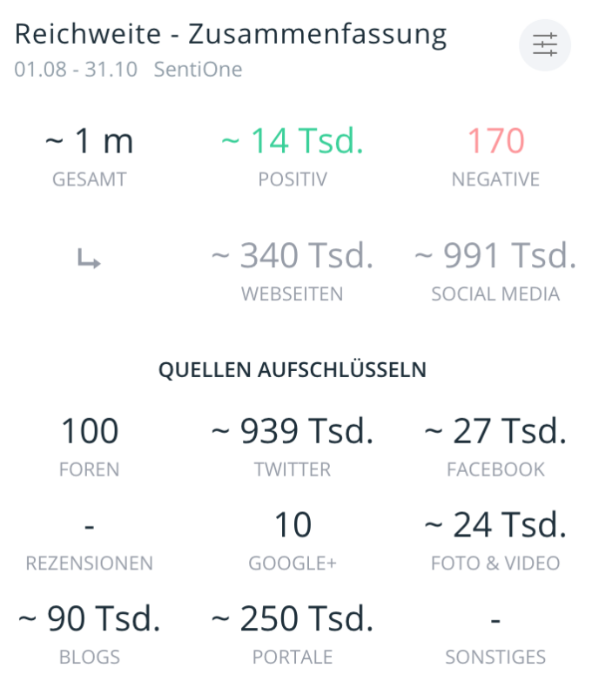
Task: Select the Blogs source ~90 Tsd.
Action: pyautogui.click(x=89, y=619)
